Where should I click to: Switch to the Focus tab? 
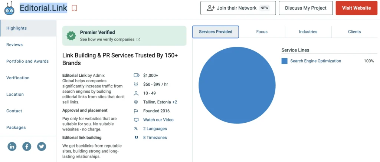coord(262,32)
